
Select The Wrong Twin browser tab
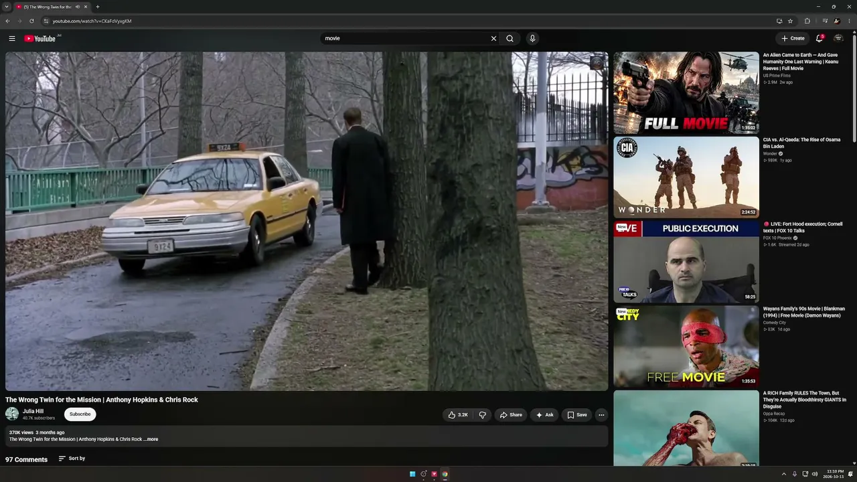tap(52, 7)
